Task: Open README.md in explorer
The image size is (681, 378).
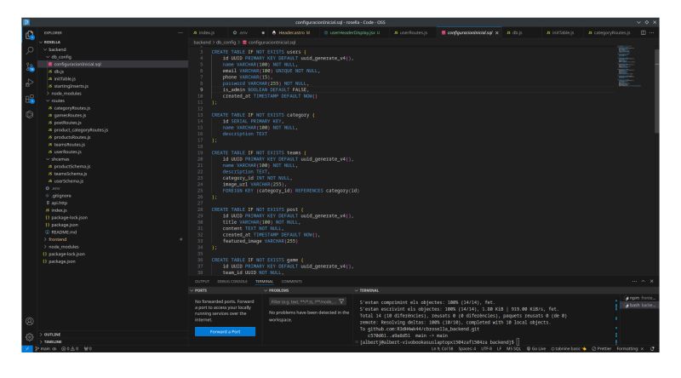Action: (63, 232)
